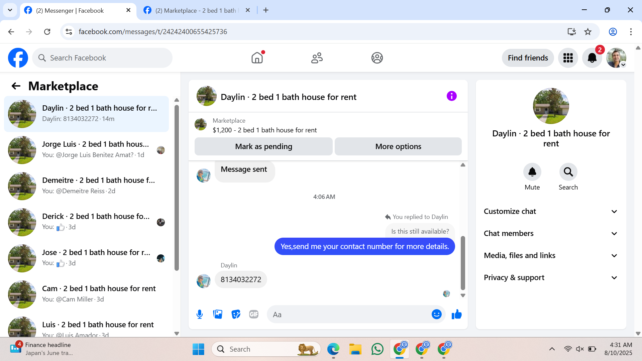This screenshot has height=361, width=642.
Task: Open a new browser tab
Action: click(x=266, y=10)
